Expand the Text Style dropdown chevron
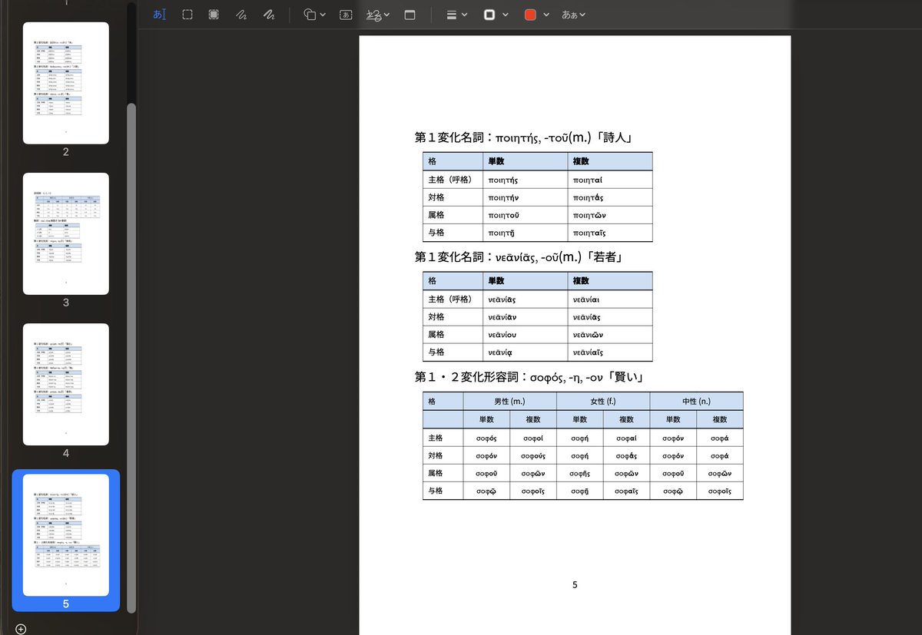 click(x=583, y=15)
